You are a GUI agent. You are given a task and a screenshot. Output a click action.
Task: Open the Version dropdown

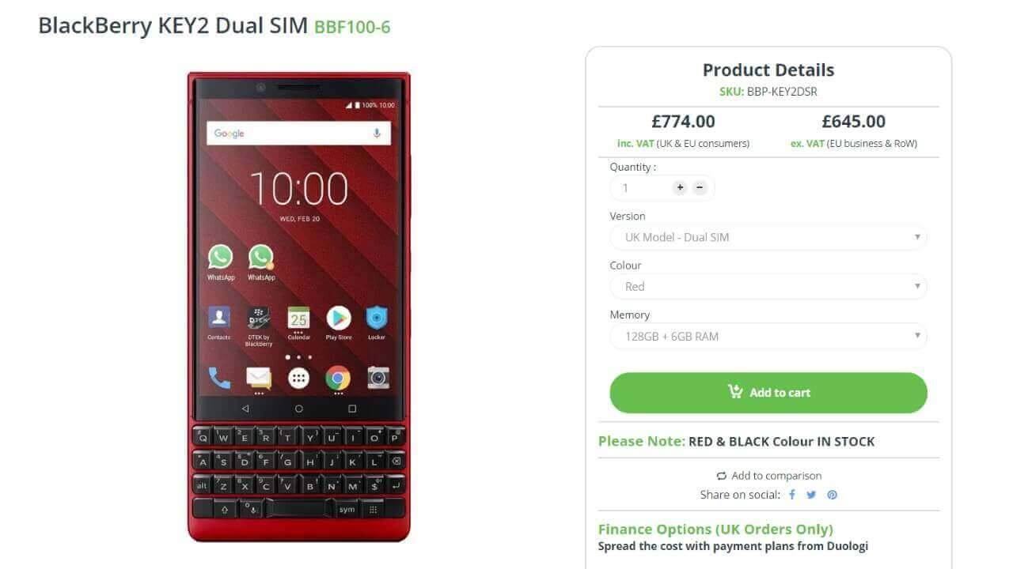coord(768,237)
